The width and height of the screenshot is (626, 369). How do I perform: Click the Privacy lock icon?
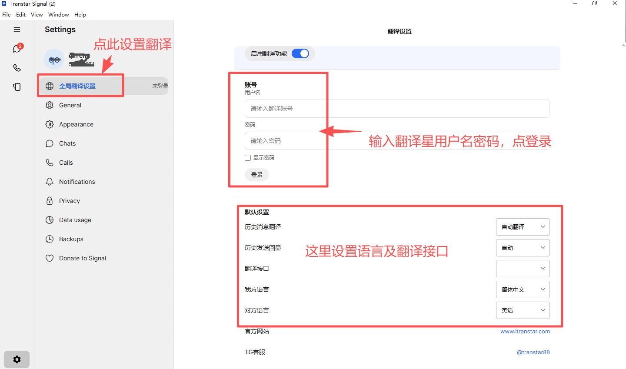click(50, 201)
